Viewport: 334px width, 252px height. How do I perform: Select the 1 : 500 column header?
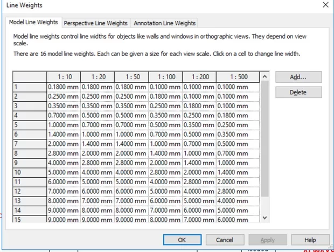click(238, 77)
